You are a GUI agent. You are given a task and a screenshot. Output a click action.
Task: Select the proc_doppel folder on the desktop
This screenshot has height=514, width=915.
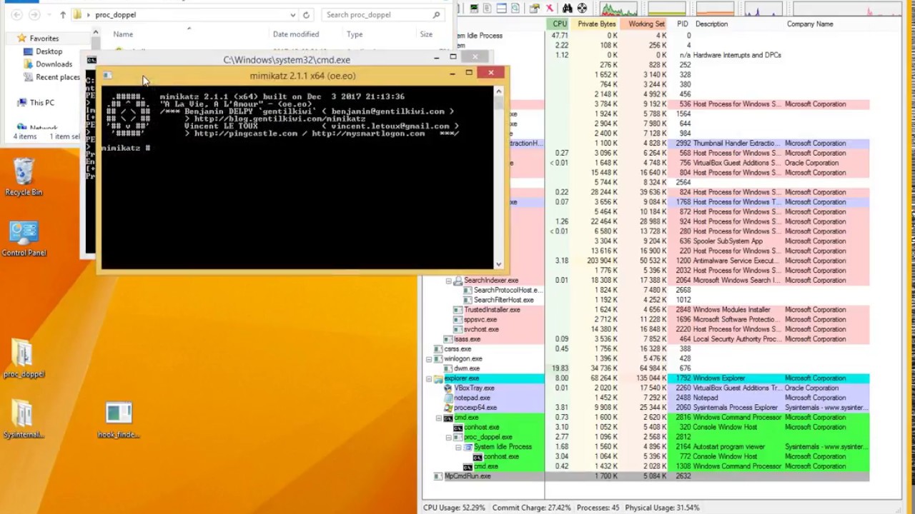24,358
